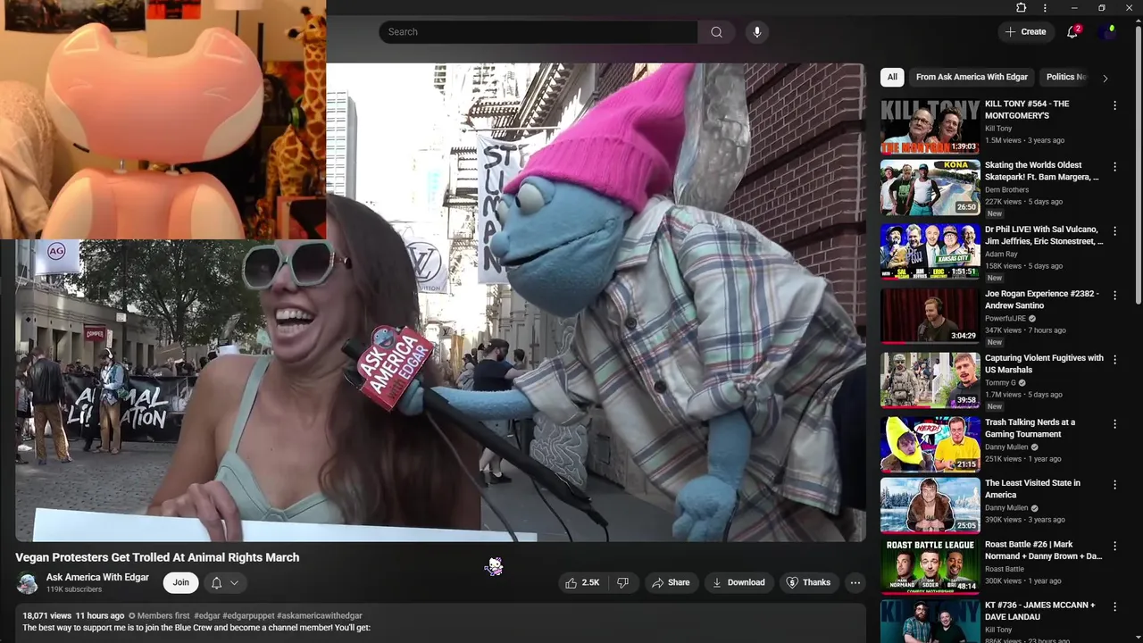The image size is (1143, 643).
Task: Click hashtag #askamericawithedgar in description
Action: coord(320,615)
